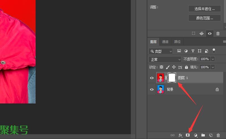Click the new layer icon

[210, 135]
